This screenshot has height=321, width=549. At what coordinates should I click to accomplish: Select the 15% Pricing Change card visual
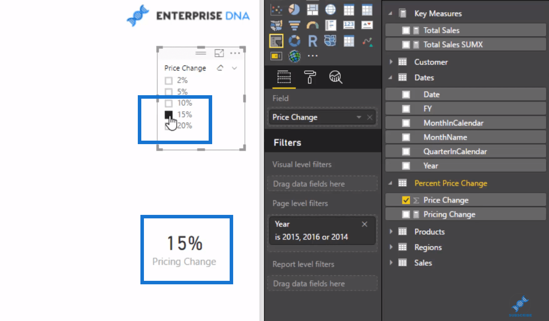pos(185,251)
